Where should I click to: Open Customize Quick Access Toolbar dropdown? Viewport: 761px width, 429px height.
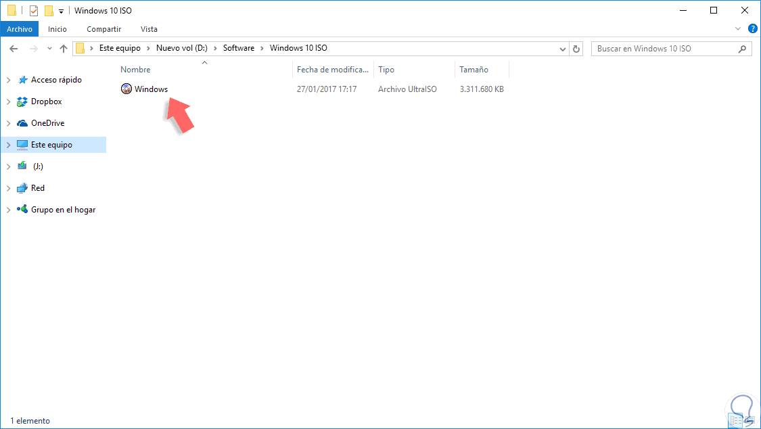[61, 11]
